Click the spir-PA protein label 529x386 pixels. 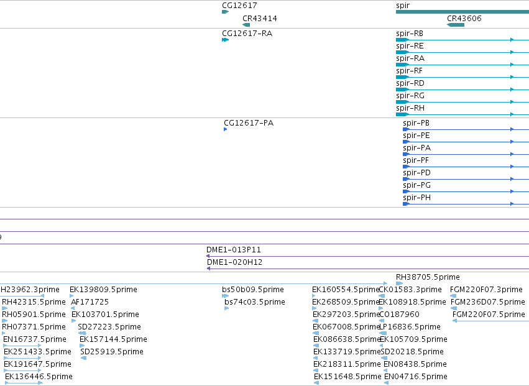416,148
